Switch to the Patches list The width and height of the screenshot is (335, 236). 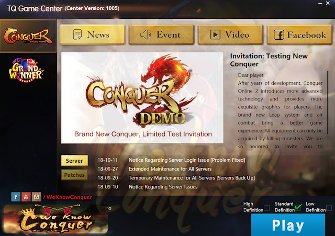tap(74, 175)
